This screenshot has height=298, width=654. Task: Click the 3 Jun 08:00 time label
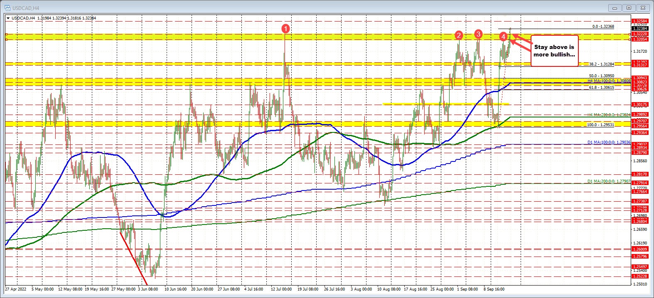[148, 289]
